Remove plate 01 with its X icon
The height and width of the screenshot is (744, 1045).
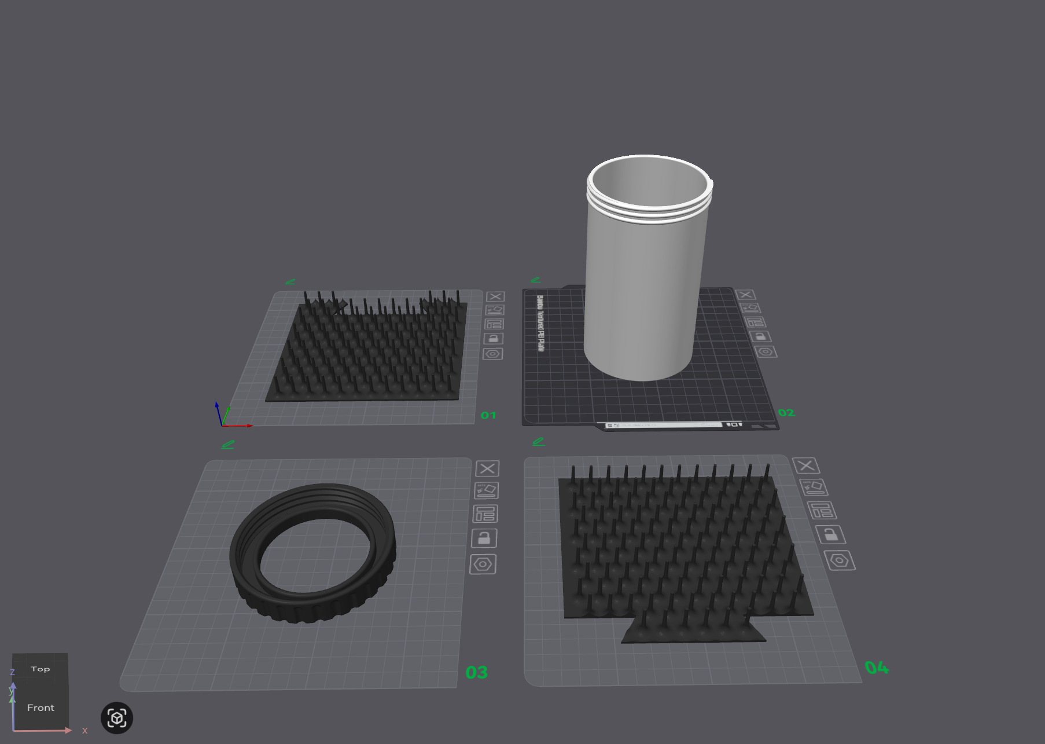pos(495,296)
